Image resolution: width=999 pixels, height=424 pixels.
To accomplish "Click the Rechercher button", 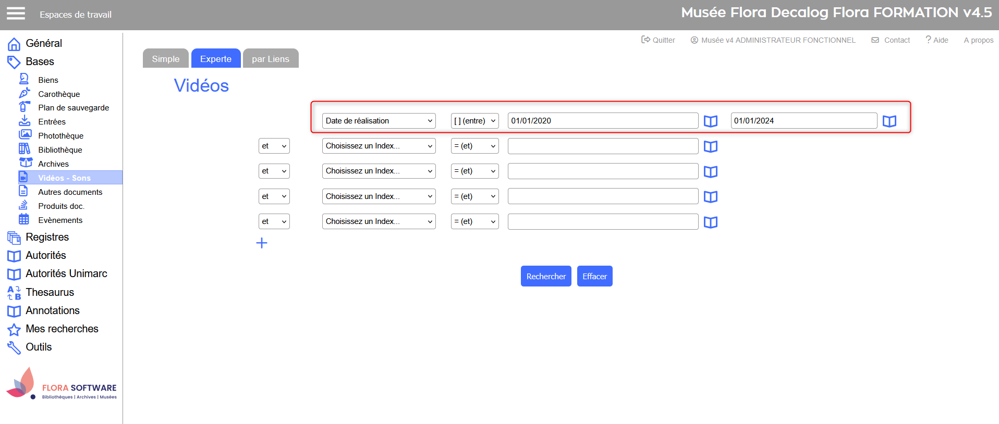I will [545, 276].
